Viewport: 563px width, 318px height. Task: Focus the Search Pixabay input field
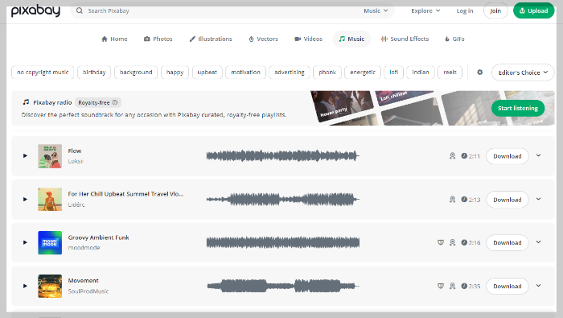(216, 10)
